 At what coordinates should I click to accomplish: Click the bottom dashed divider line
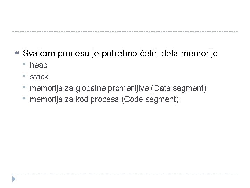(x=125, y=174)
